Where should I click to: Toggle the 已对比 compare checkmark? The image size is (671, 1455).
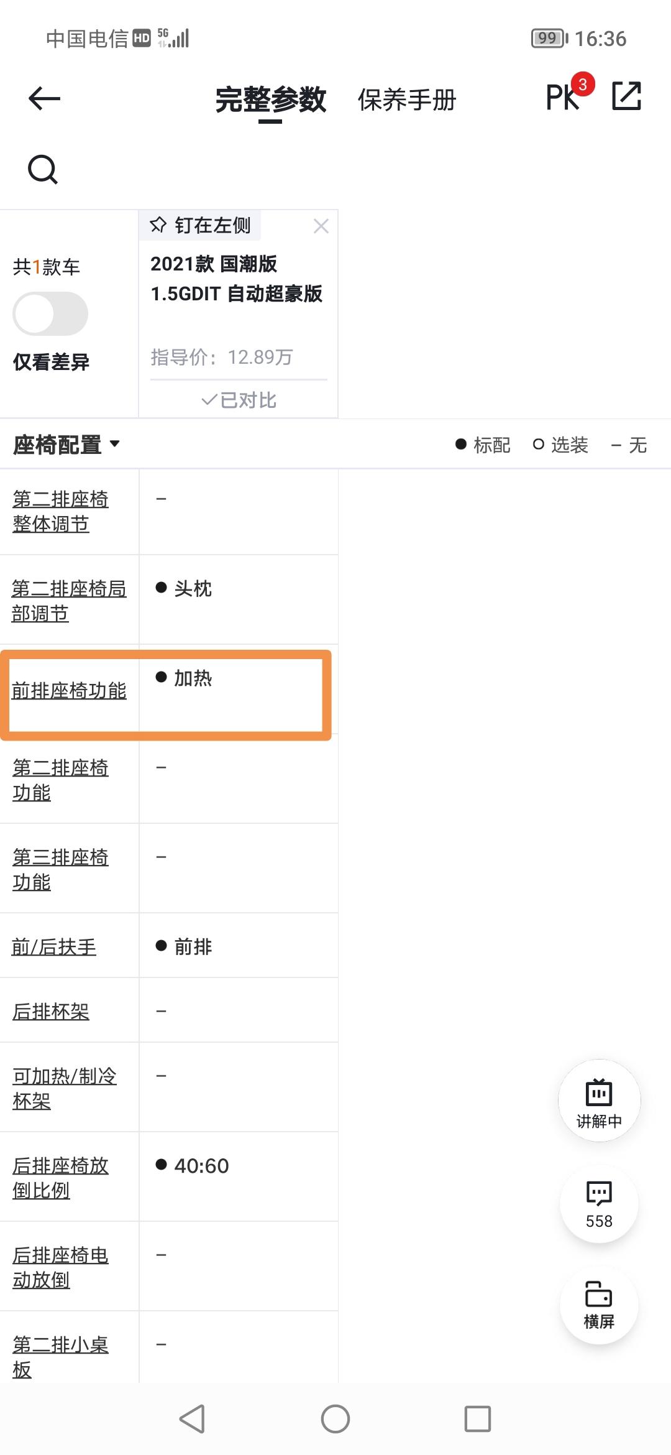(239, 400)
